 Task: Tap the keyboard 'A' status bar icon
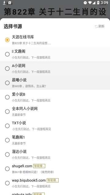10,3
